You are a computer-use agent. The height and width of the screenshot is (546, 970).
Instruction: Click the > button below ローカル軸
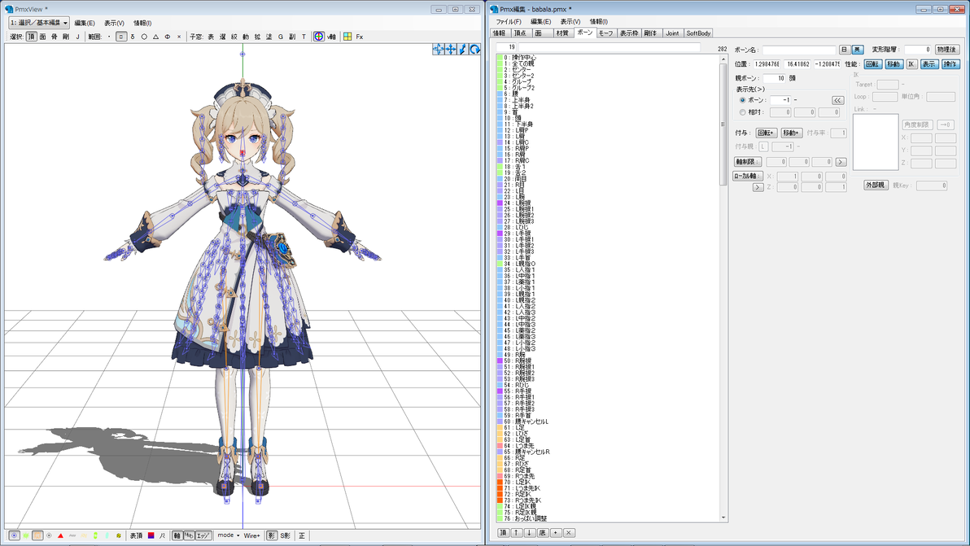[758, 187]
